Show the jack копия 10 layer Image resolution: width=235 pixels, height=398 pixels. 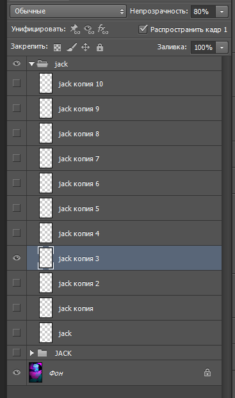click(x=17, y=83)
